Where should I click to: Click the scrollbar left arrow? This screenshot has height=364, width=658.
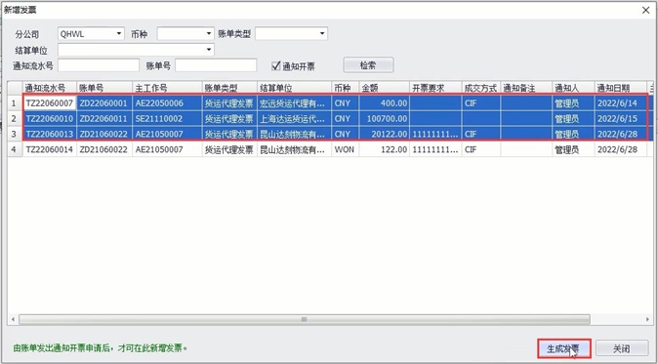pos(13,319)
